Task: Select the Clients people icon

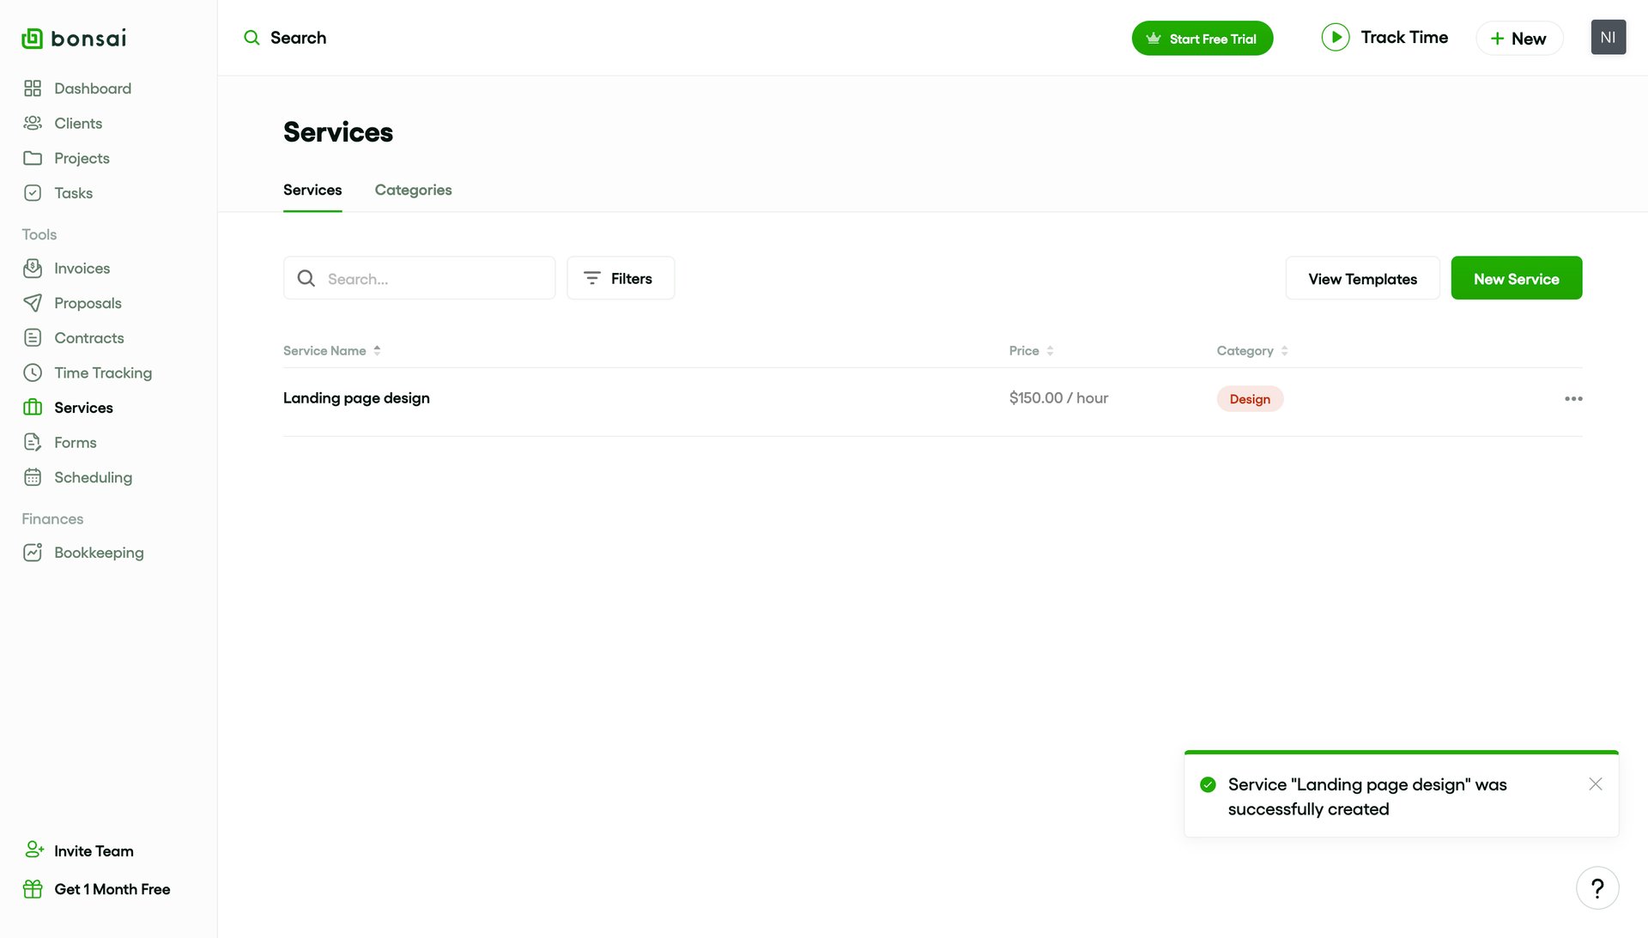Action: coord(33,123)
